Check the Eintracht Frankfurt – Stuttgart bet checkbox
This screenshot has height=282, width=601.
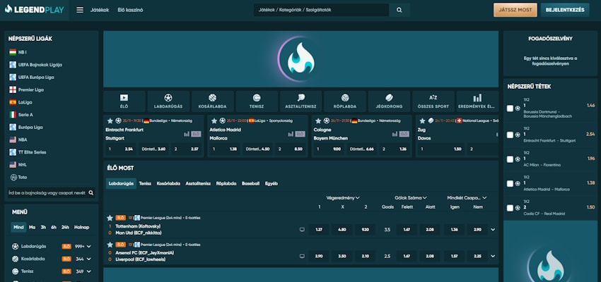tap(510, 135)
